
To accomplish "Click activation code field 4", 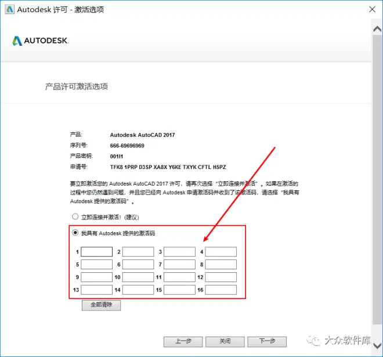I will pyautogui.click(x=221, y=252).
